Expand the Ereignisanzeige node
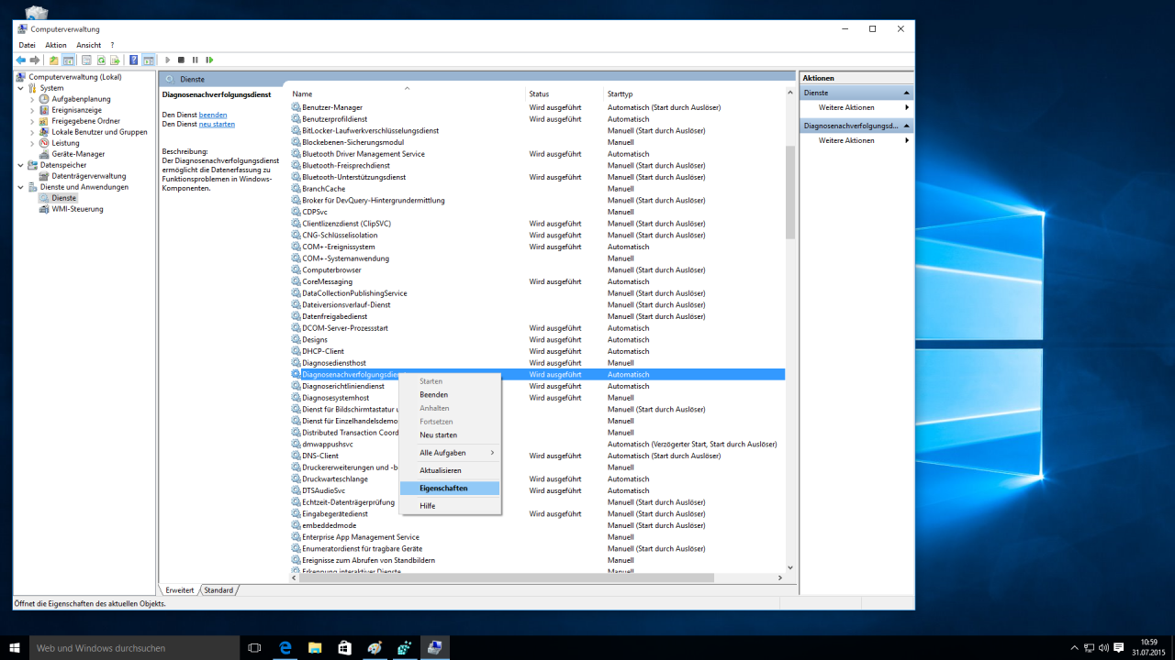Image resolution: width=1175 pixels, height=660 pixels. tap(32, 110)
